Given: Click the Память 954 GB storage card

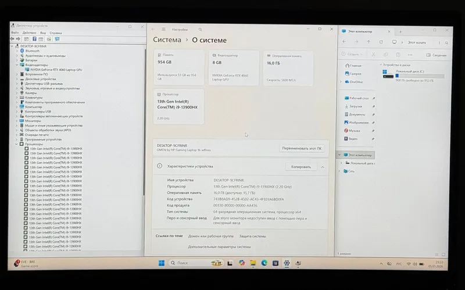Looking at the screenshot, I should (x=179, y=67).
